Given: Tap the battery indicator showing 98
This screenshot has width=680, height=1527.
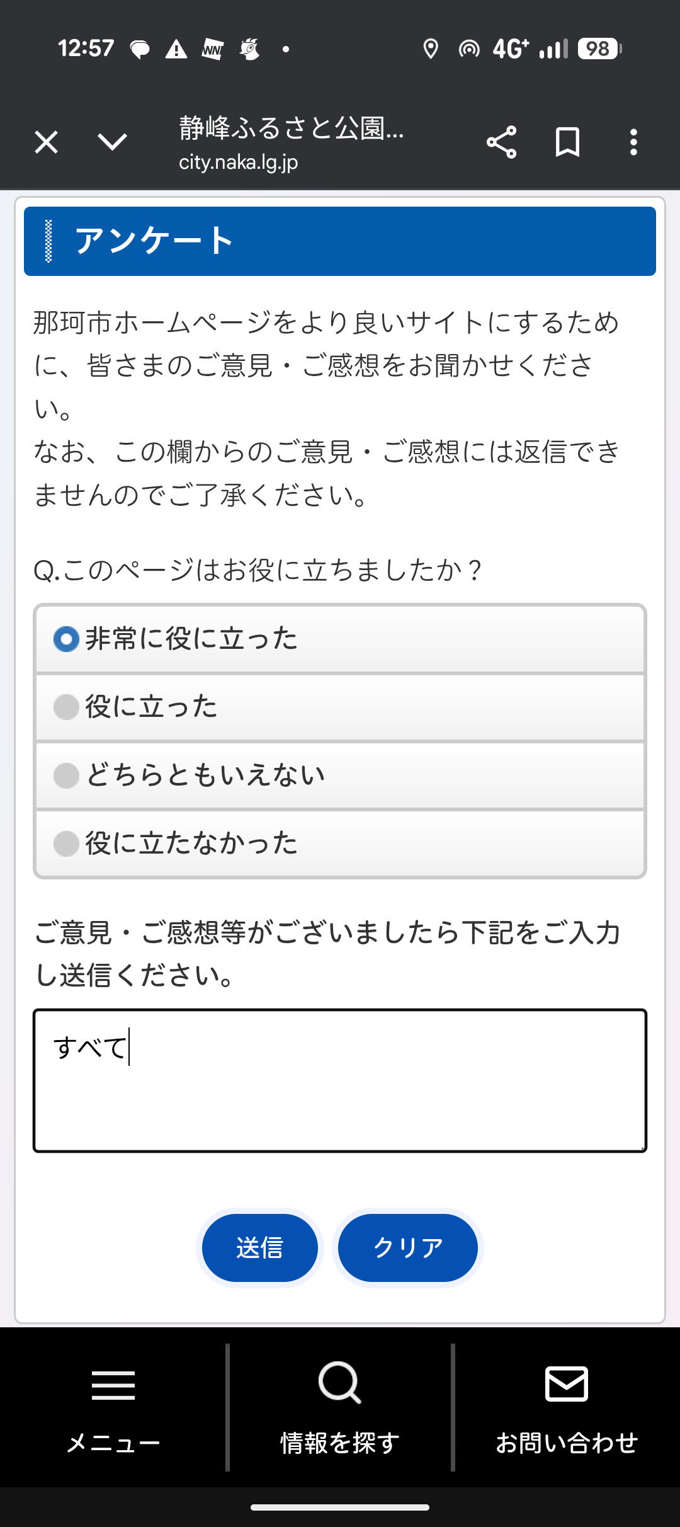Looking at the screenshot, I should (599, 49).
